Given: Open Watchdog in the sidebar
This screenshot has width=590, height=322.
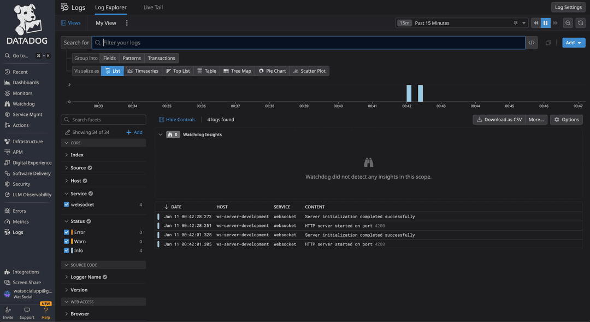Looking at the screenshot, I should click(x=20, y=104).
